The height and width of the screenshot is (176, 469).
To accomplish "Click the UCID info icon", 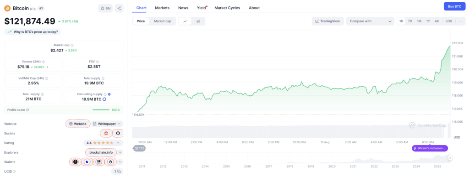I will point(14,171).
